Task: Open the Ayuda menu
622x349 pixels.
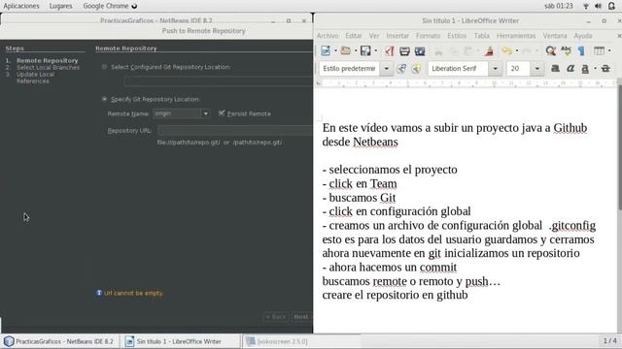Action: [583, 36]
